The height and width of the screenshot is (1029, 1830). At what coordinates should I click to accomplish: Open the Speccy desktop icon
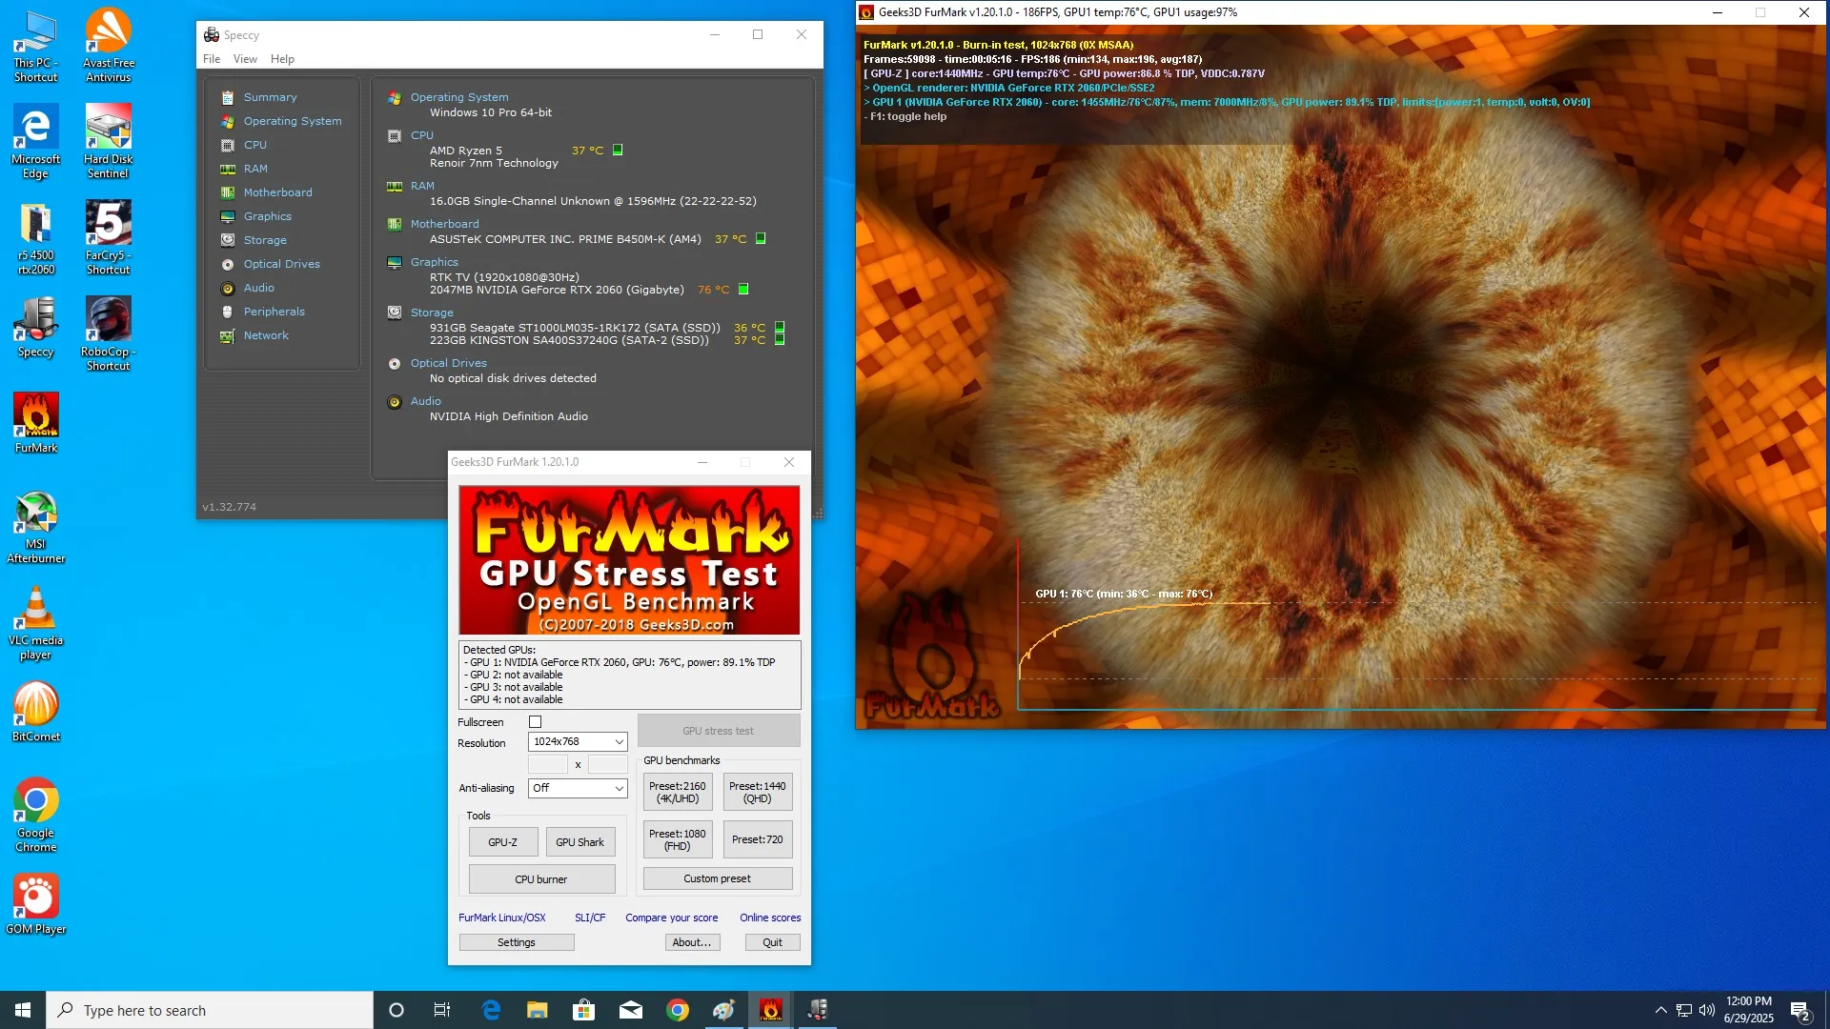36,328
